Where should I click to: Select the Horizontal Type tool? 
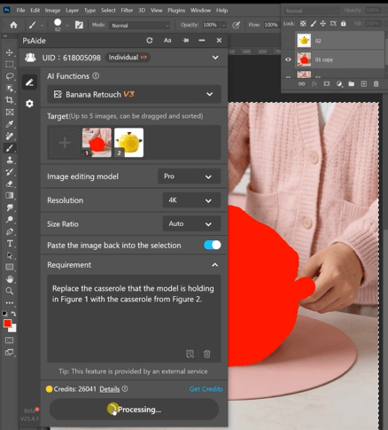click(10, 244)
